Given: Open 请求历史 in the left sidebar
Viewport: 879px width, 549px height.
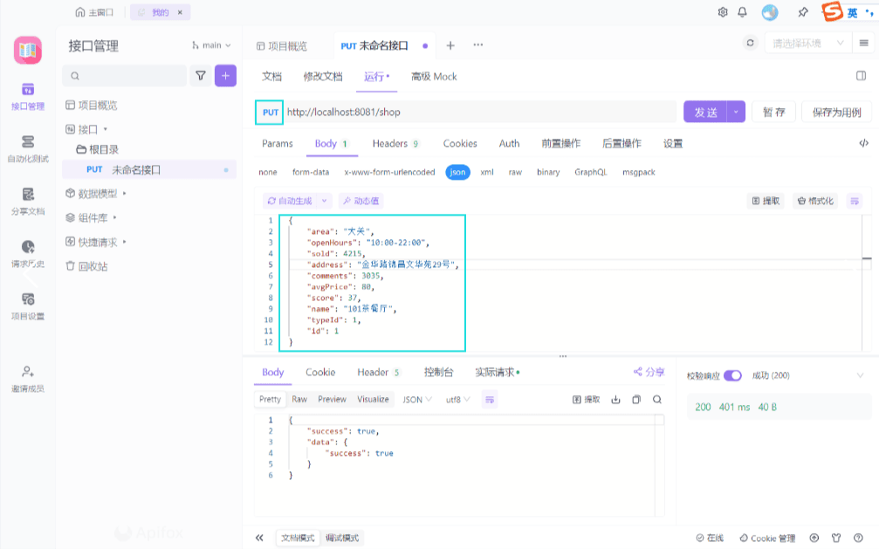Looking at the screenshot, I should click(x=28, y=253).
